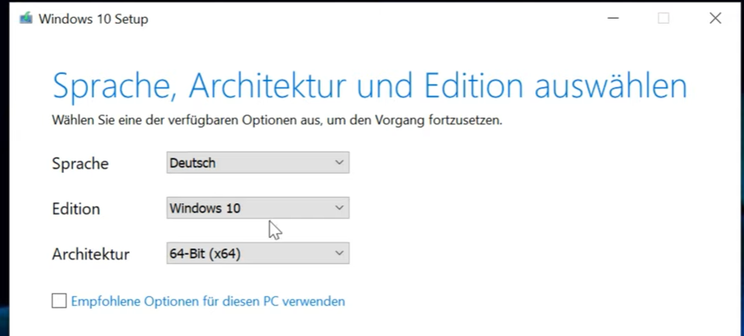The height and width of the screenshot is (336, 744).
Task: Click the Architektur field label
Action: [x=90, y=254]
